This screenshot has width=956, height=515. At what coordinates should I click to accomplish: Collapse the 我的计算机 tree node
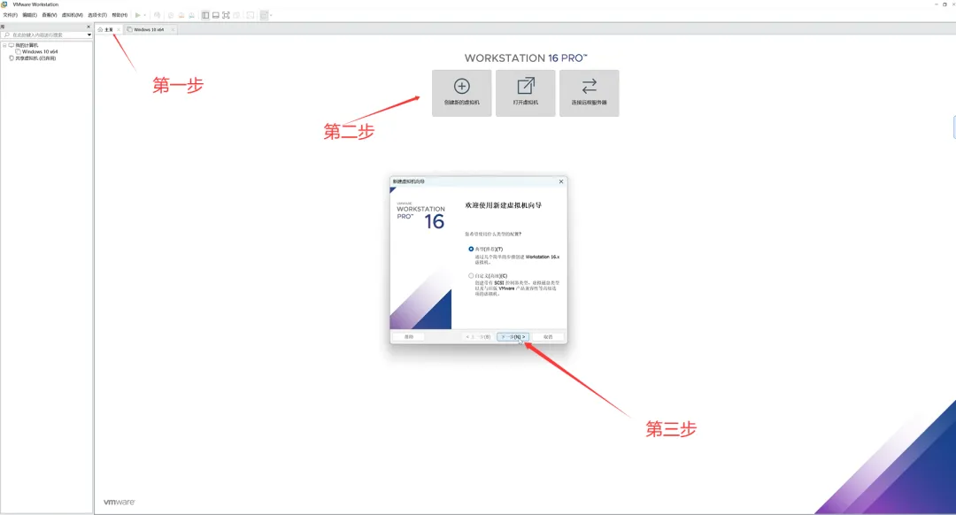point(4,45)
